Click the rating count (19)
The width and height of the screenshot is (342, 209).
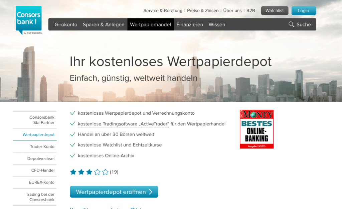coord(114,172)
